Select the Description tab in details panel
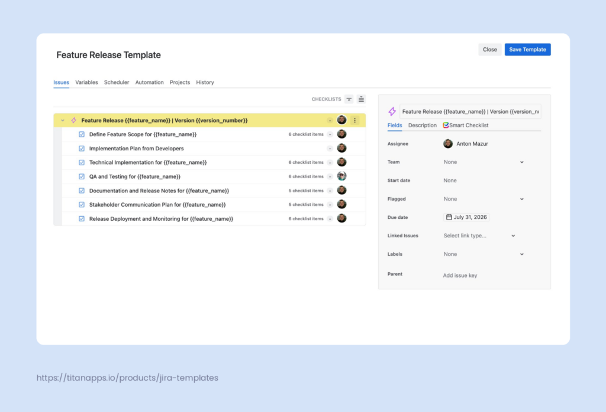Image resolution: width=606 pixels, height=412 pixels. click(422, 125)
